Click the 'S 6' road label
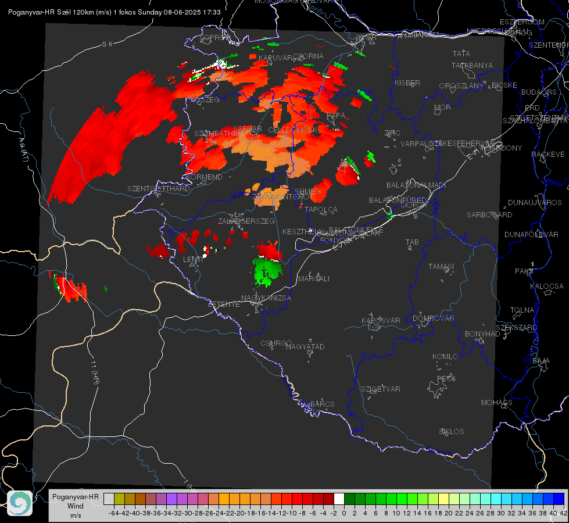The height and width of the screenshot is (523, 569). pos(107,44)
